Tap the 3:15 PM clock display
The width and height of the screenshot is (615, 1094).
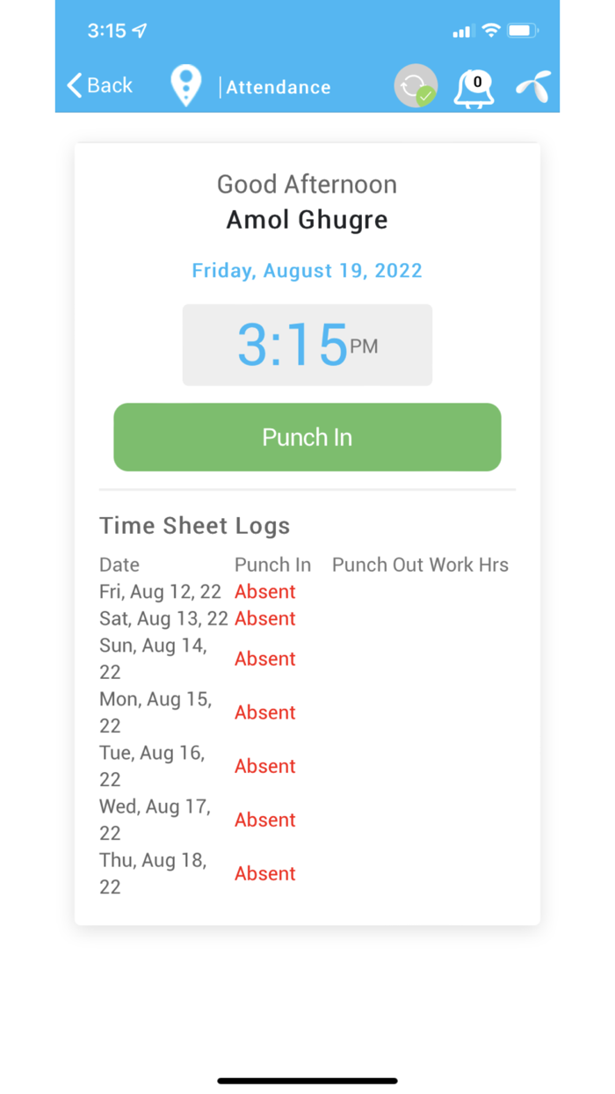pyautogui.click(x=307, y=345)
